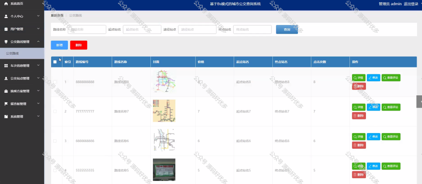Select the 公交路线 submenu item
Image resolution: width=422 pixels, height=184 pixels.
tap(22, 53)
